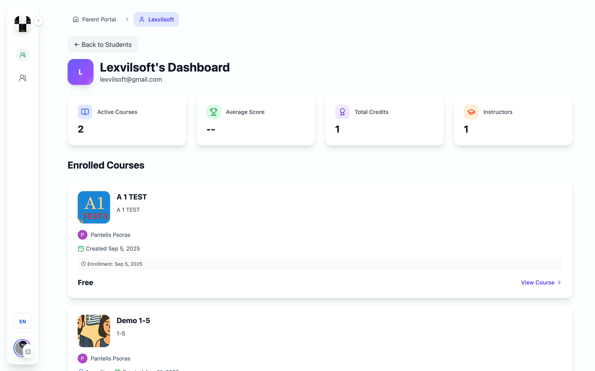595x371 pixels.
Task: Click the purple L student avatar
Action: point(80,72)
